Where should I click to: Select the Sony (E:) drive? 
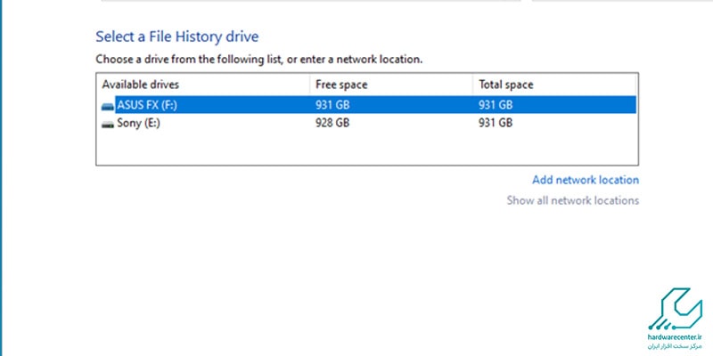[368, 123]
